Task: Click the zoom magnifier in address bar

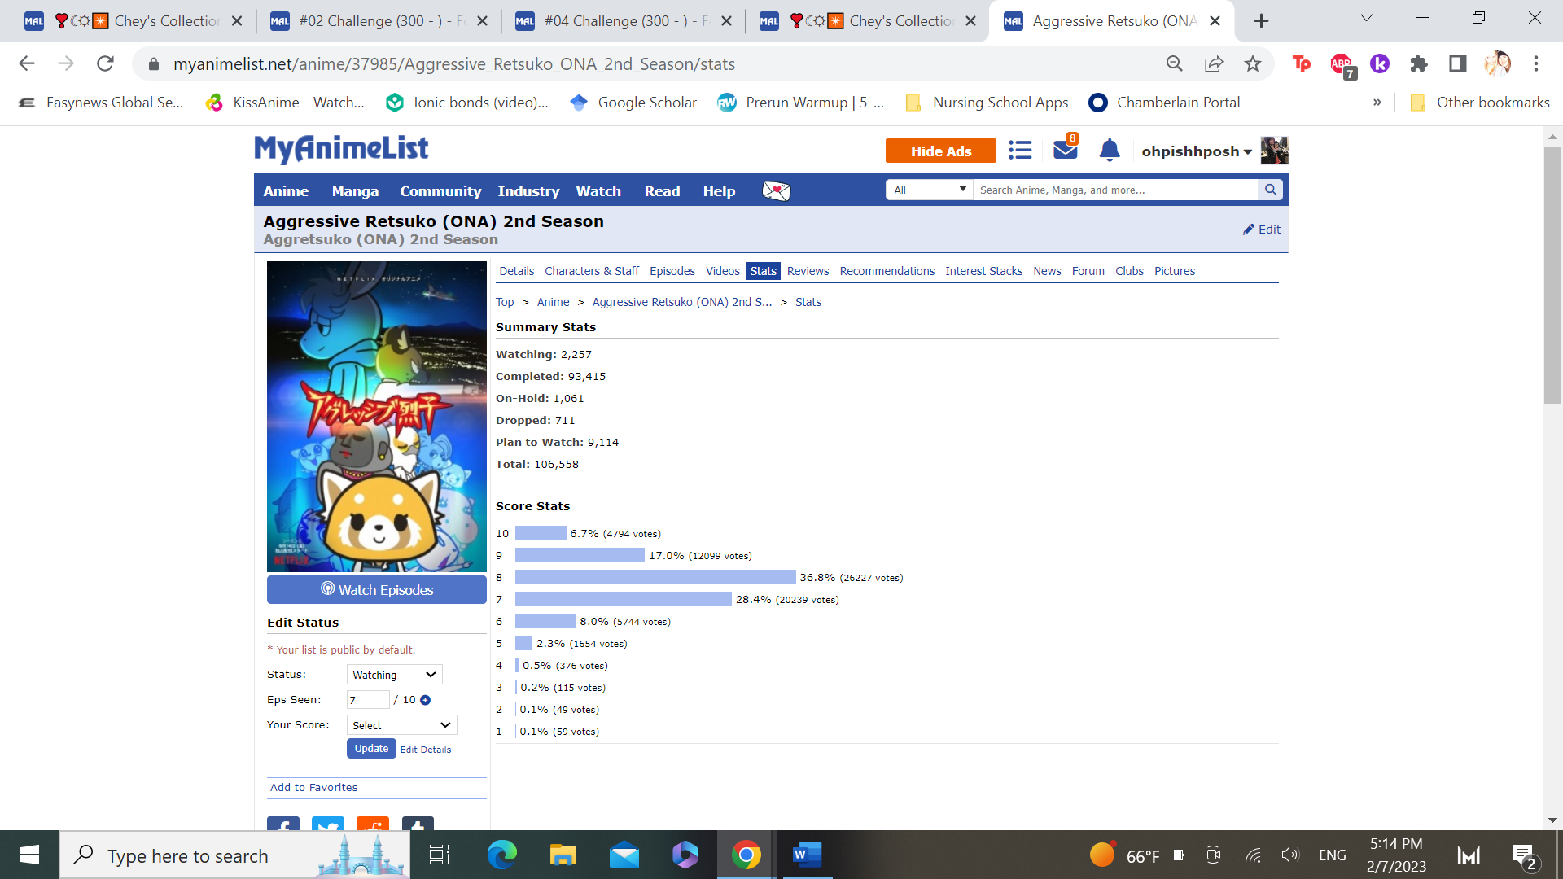Action: coord(1174,63)
